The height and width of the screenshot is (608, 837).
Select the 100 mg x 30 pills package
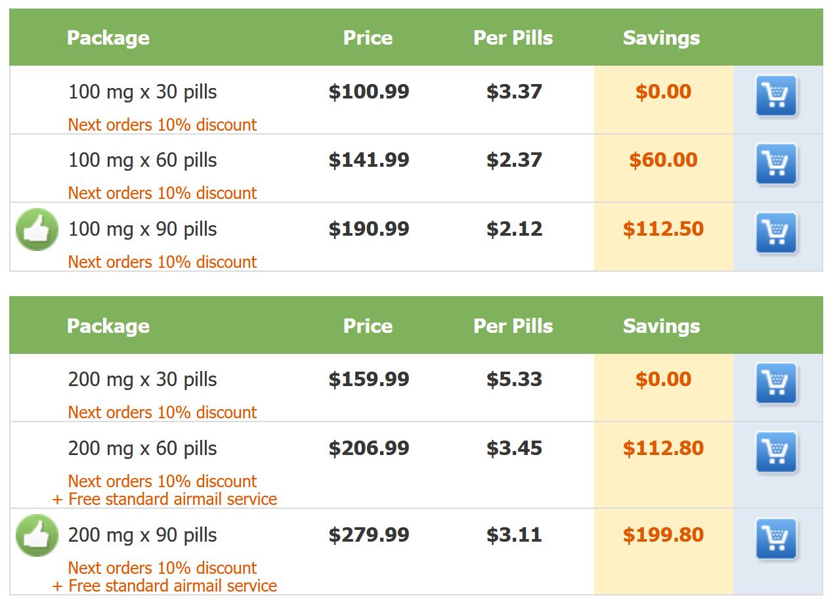coord(142,92)
